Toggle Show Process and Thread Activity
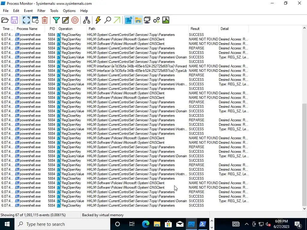307x230 pixels. [x=156, y=20]
